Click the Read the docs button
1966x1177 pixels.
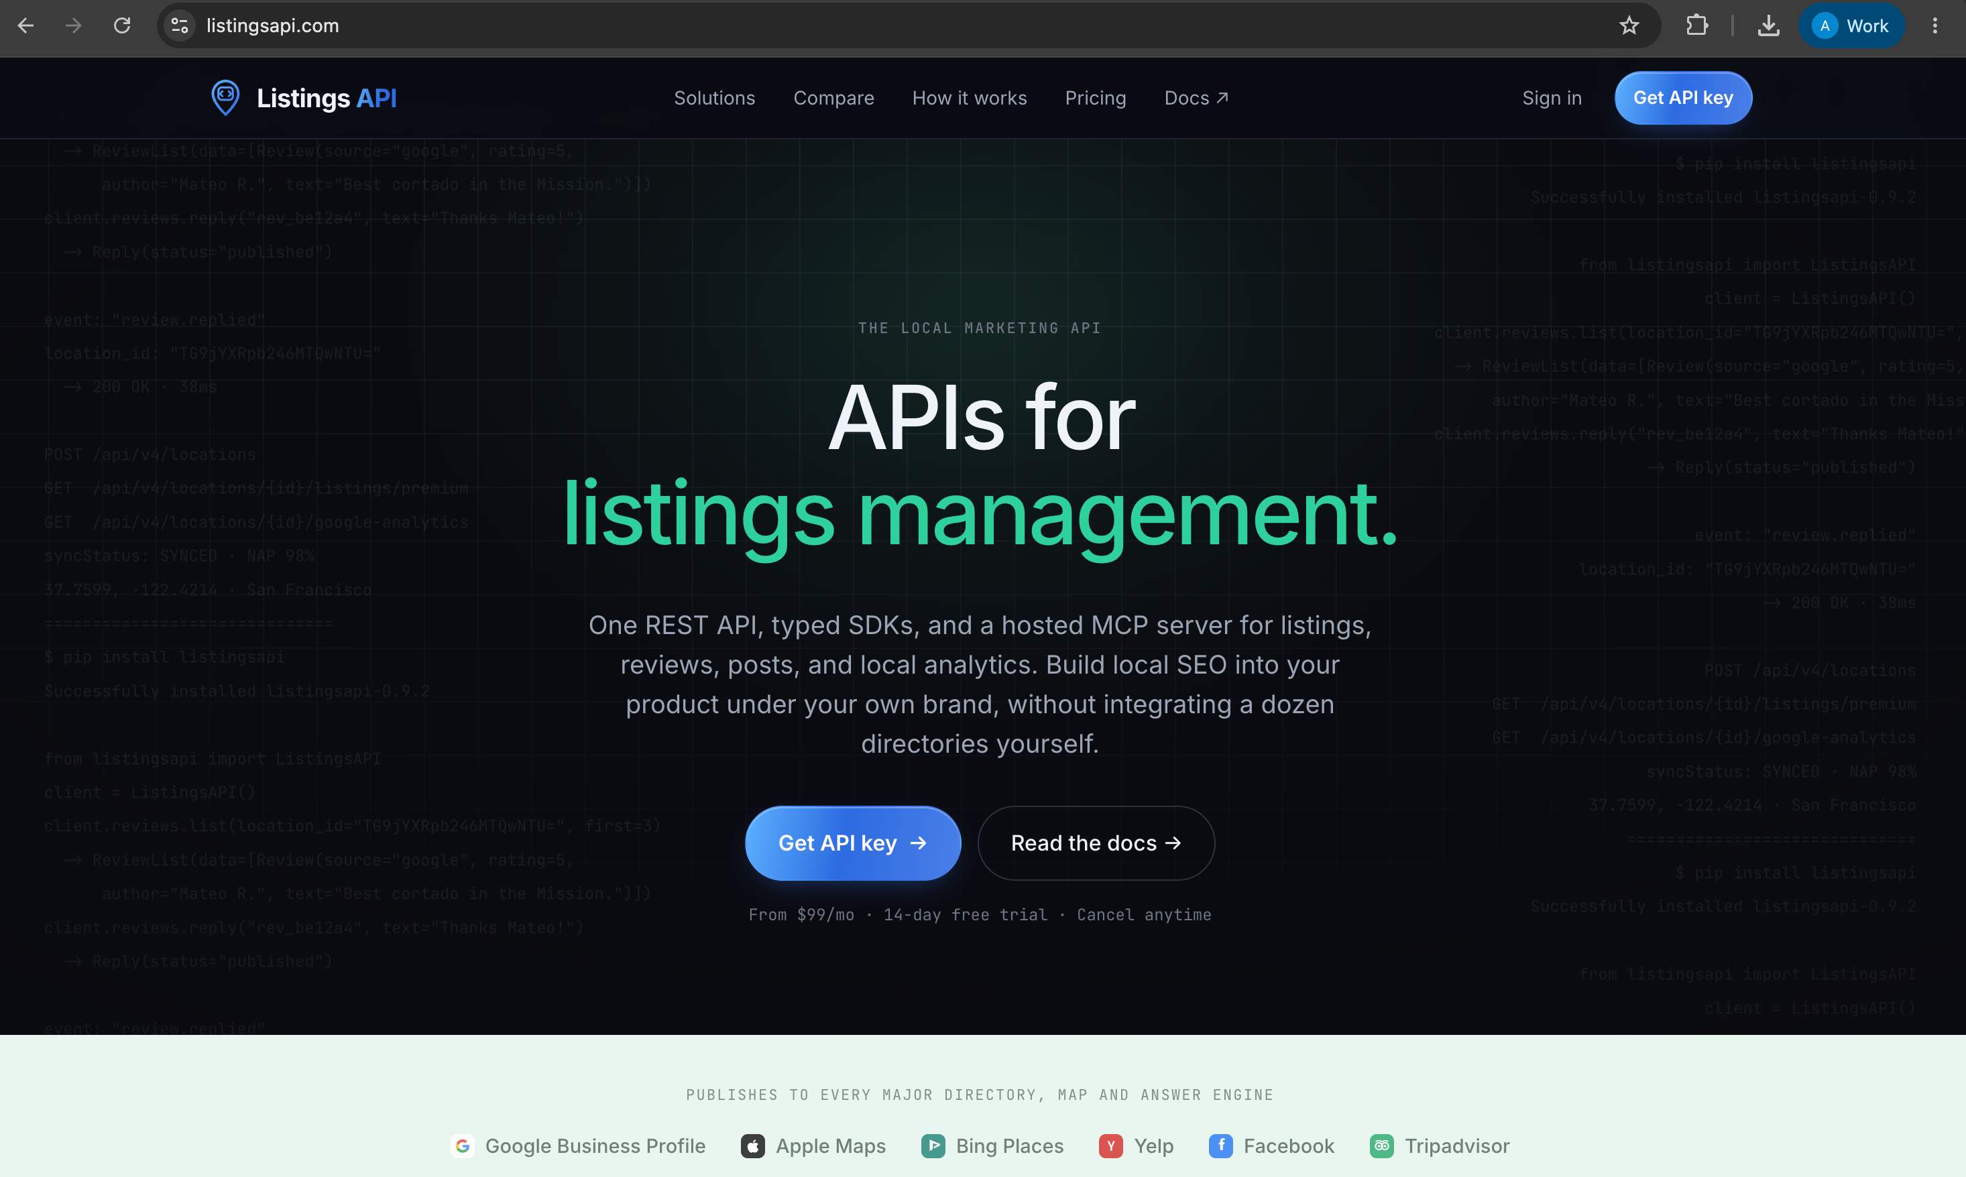[x=1096, y=843]
